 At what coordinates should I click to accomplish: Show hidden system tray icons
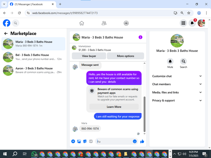tap(174, 154)
